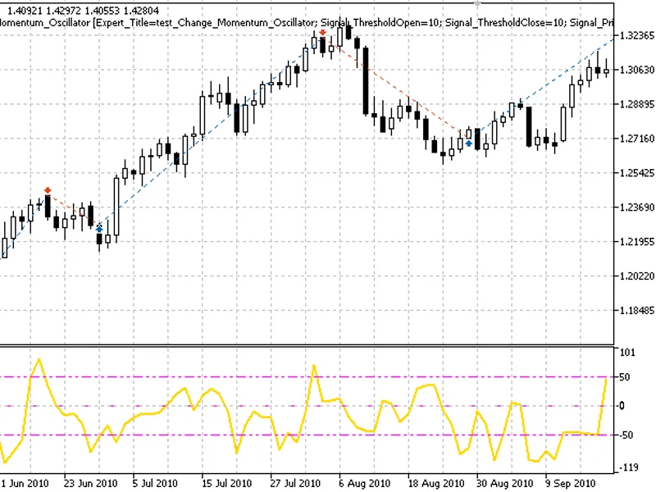Click the 1.25425 price scale label
The height and width of the screenshot is (492, 656).
point(636,173)
